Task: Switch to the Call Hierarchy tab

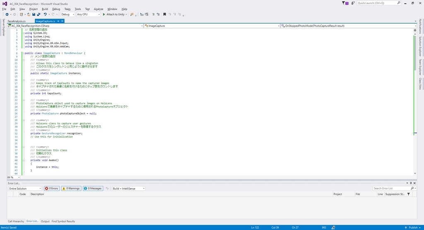Action: click(16, 221)
